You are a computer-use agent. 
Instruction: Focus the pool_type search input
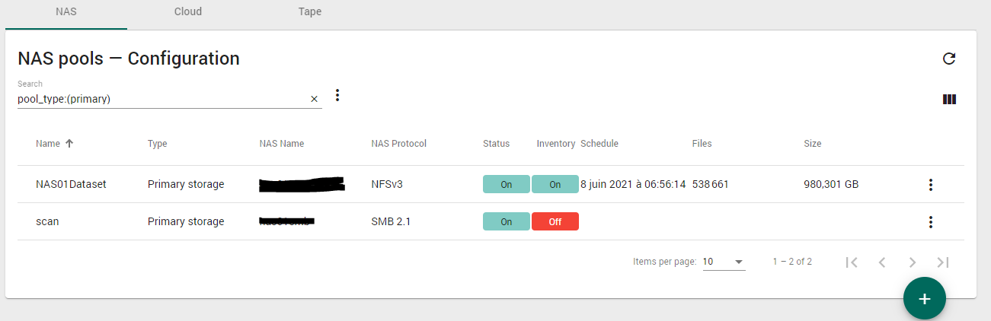pos(161,99)
